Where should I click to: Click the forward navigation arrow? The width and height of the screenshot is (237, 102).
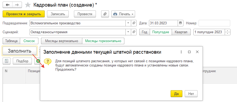pyautogui.click(x=17, y=5)
